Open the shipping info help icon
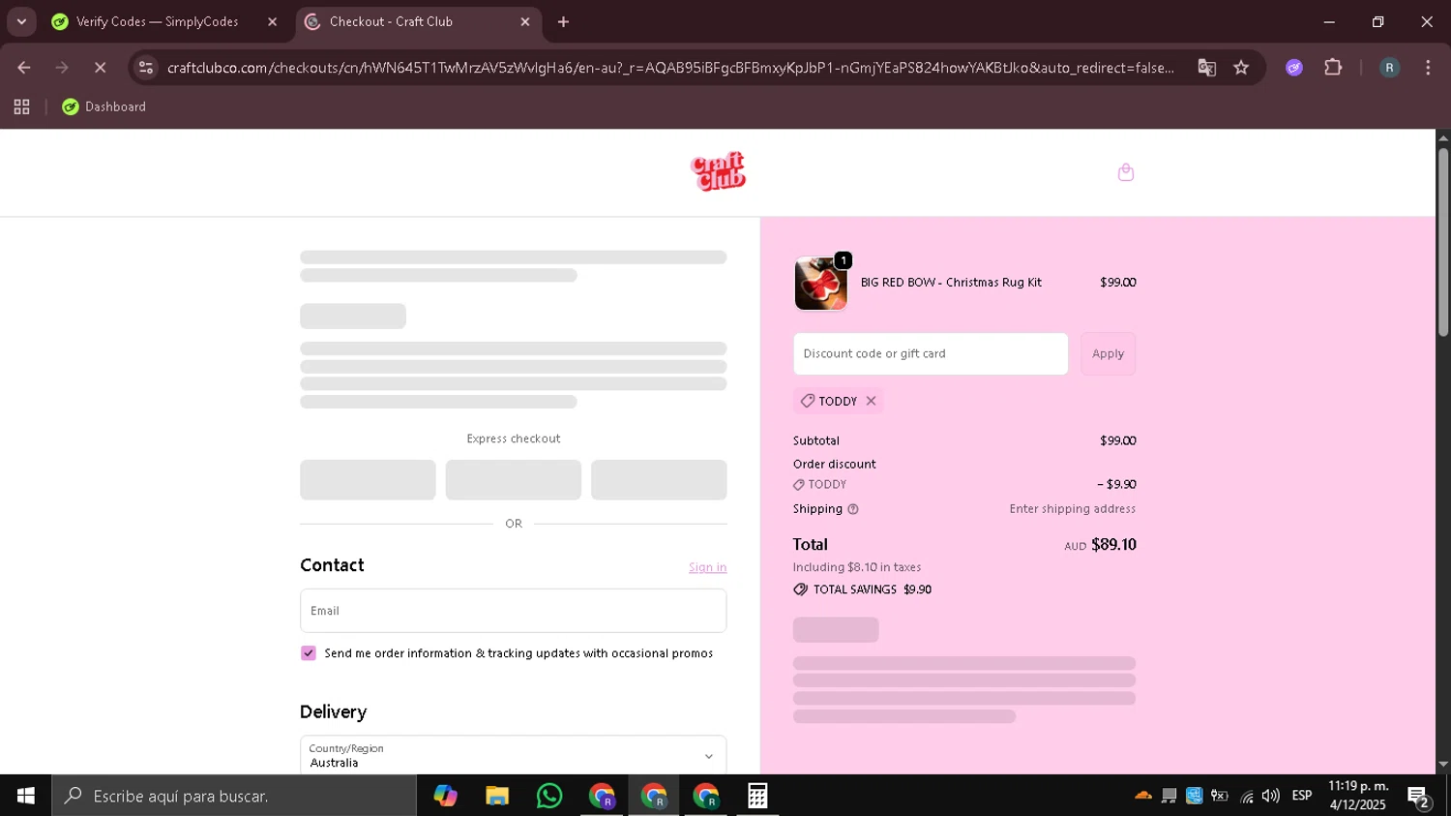 click(x=853, y=509)
